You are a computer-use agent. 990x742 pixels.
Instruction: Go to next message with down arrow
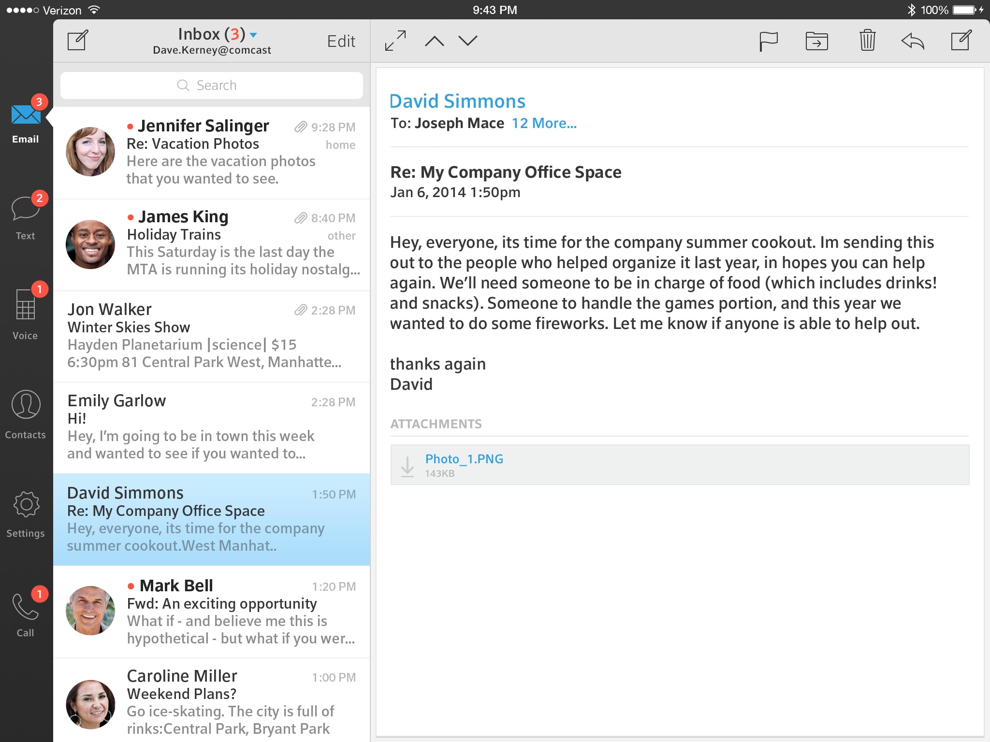pyautogui.click(x=468, y=41)
